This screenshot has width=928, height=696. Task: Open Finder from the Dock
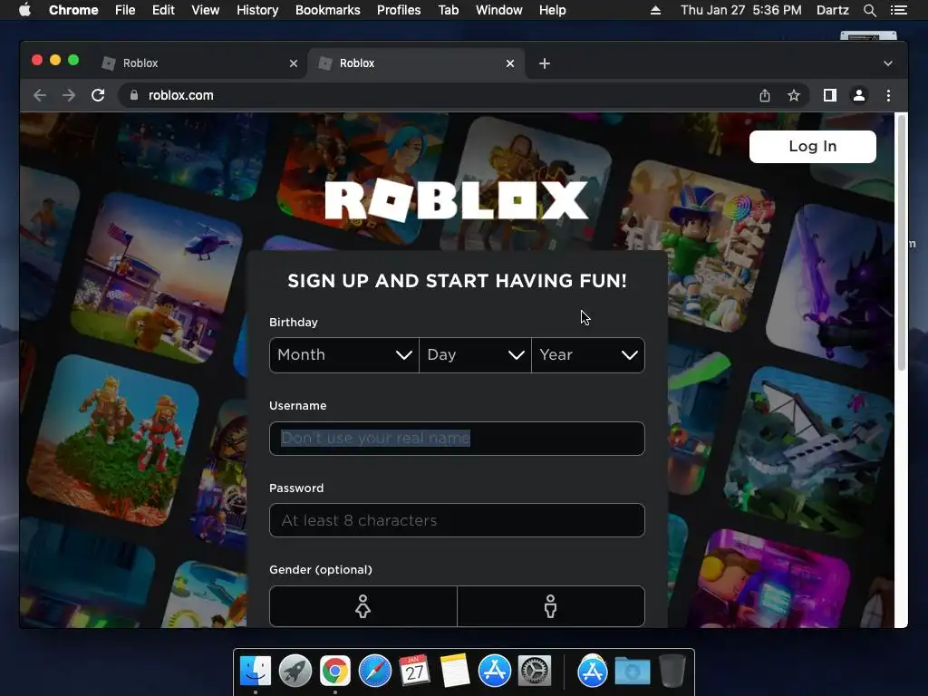click(256, 672)
